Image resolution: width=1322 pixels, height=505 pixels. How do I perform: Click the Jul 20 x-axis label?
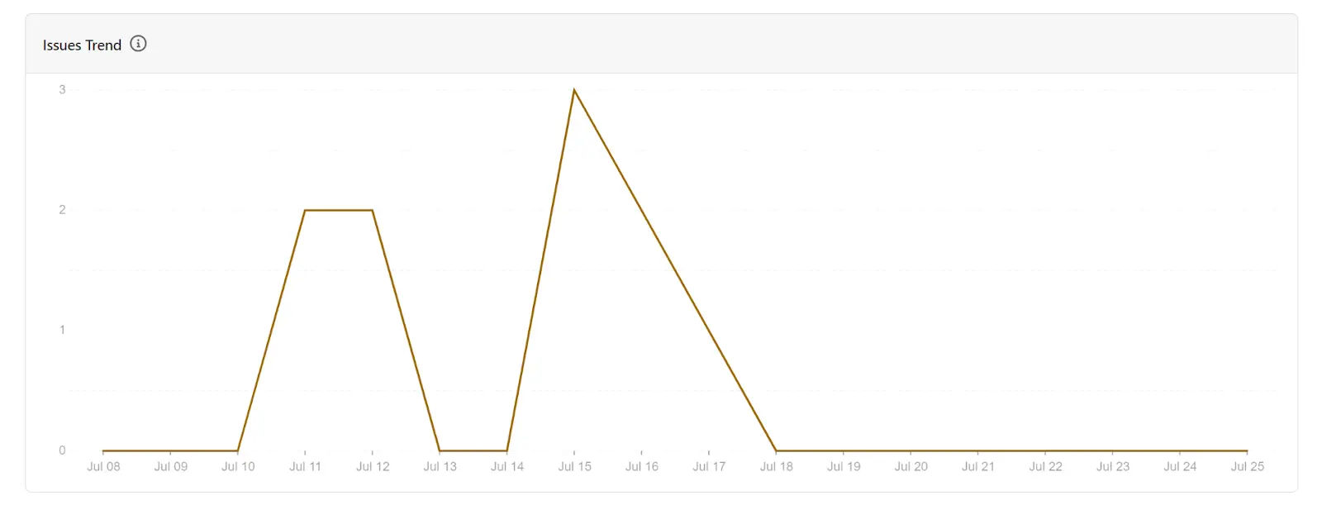tap(911, 467)
